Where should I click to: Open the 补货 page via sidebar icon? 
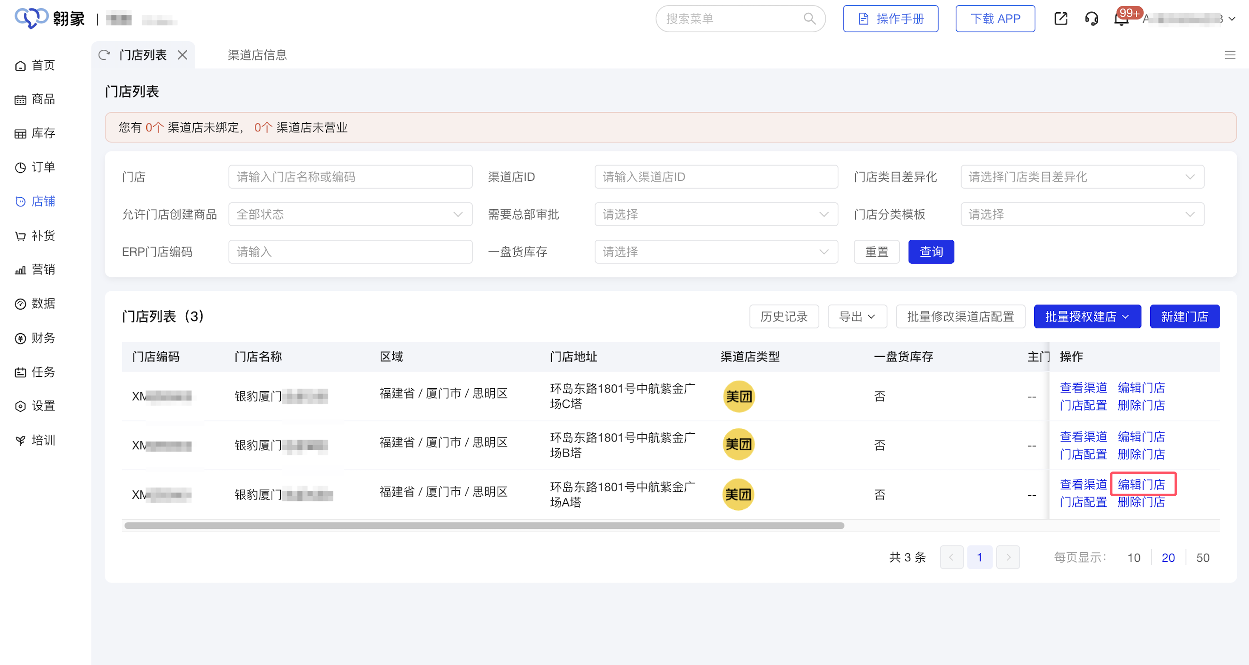click(x=43, y=236)
